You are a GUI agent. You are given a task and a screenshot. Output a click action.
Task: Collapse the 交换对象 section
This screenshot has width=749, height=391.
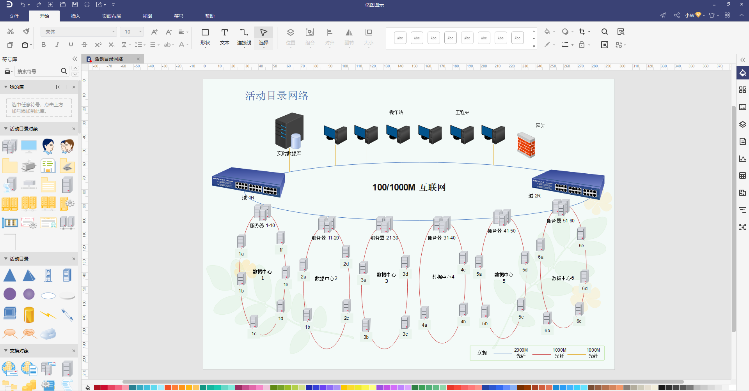pyautogui.click(x=6, y=350)
